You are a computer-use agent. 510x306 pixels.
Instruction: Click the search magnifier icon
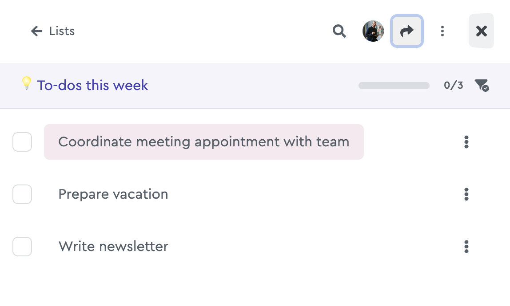point(339,31)
